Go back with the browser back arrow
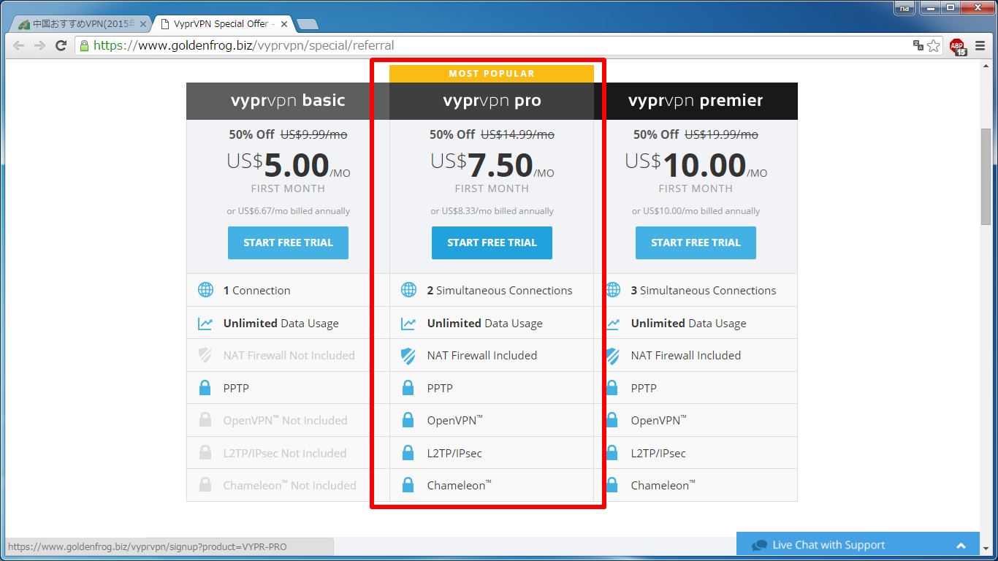The width and height of the screenshot is (998, 561). [x=18, y=45]
